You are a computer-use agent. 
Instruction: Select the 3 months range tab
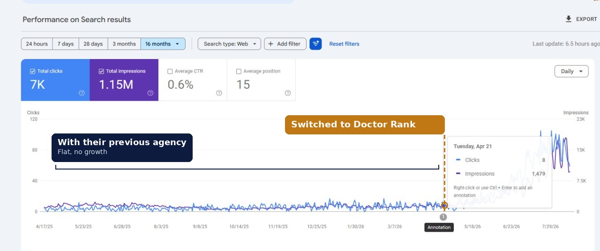124,44
